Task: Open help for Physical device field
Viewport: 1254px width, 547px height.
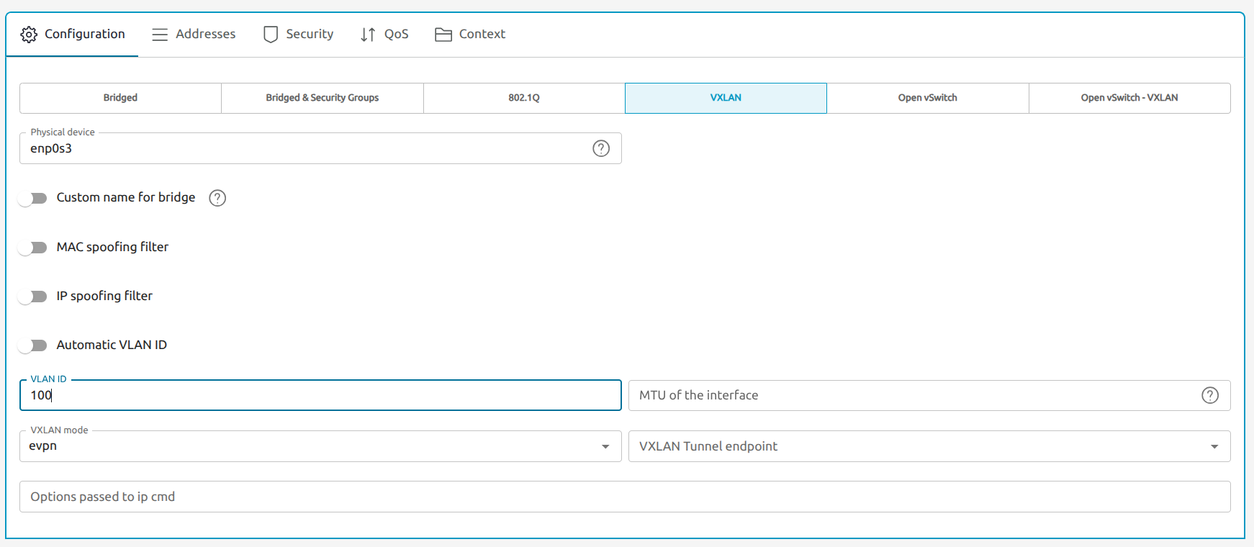Action: click(x=601, y=148)
